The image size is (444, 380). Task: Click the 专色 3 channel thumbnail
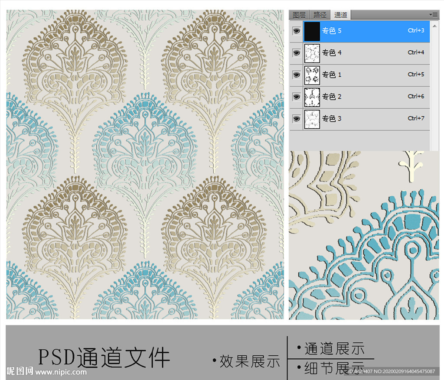[312, 119]
